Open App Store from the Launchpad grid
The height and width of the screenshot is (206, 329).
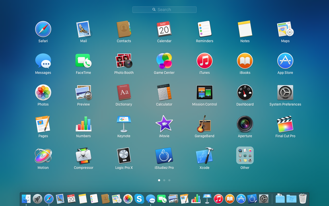[285, 61]
